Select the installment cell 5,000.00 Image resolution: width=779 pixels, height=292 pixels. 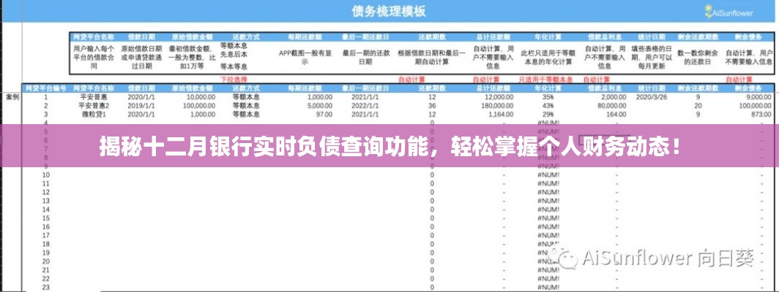(x=321, y=106)
